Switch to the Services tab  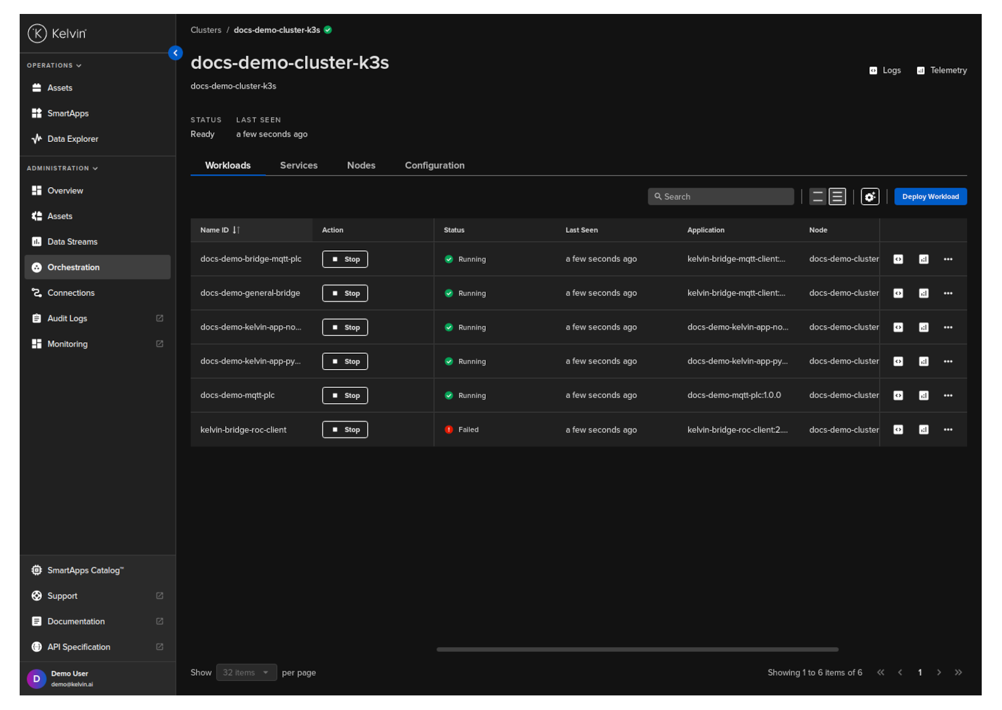(x=299, y=165)
